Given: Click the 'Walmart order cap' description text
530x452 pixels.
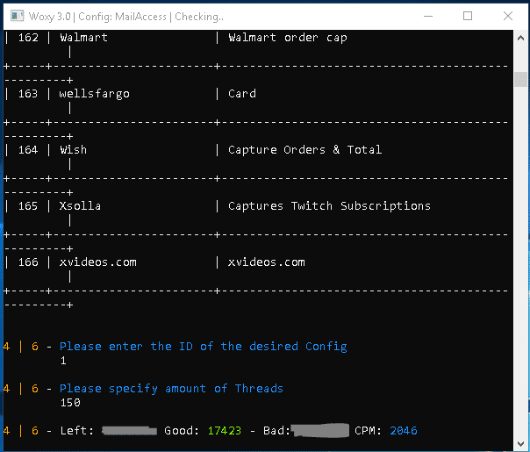Looking at the screenshot, I should tap(287, 38).
